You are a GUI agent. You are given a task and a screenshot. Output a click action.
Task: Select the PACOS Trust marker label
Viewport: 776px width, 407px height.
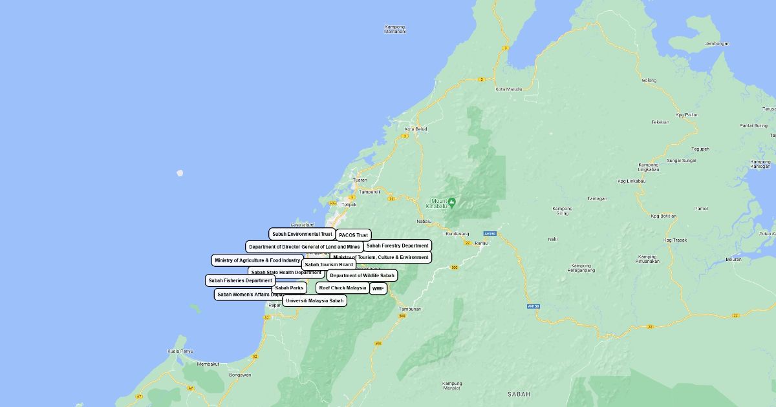click(353, 235)
